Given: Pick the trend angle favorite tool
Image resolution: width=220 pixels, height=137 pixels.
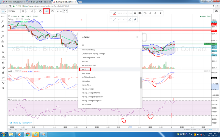Looking at the screenshot, I should click(130, 19).
